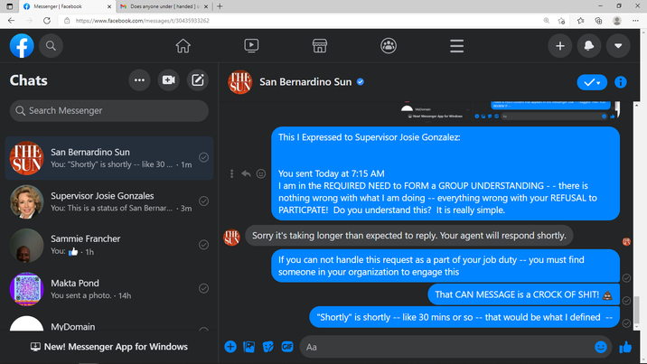
Task: Open browser Collections icon
Action: pos(599,21)
